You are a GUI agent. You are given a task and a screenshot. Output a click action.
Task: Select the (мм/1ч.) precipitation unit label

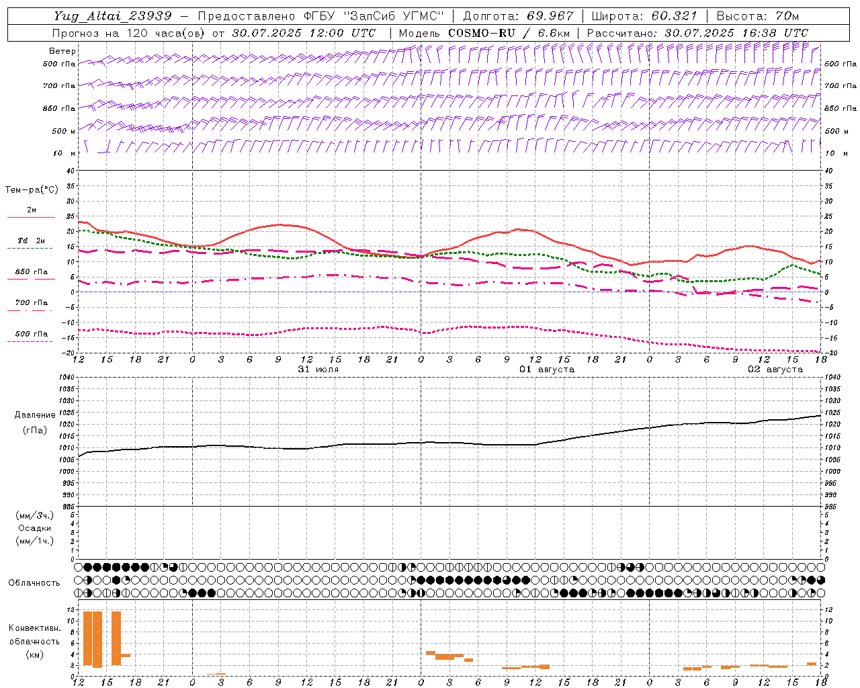click(x=34, y=541)
